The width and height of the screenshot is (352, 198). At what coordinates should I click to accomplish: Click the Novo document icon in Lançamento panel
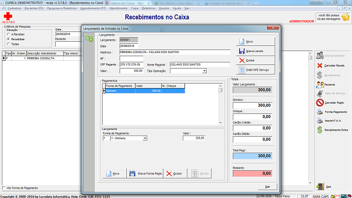242,42
